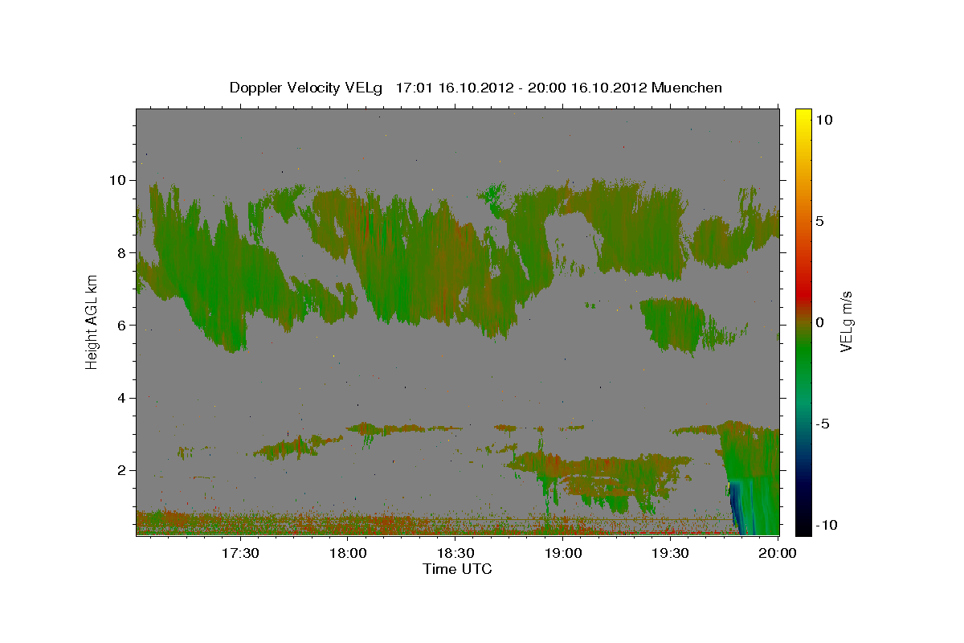Click the 17:30 time tick label

point(240,553)
